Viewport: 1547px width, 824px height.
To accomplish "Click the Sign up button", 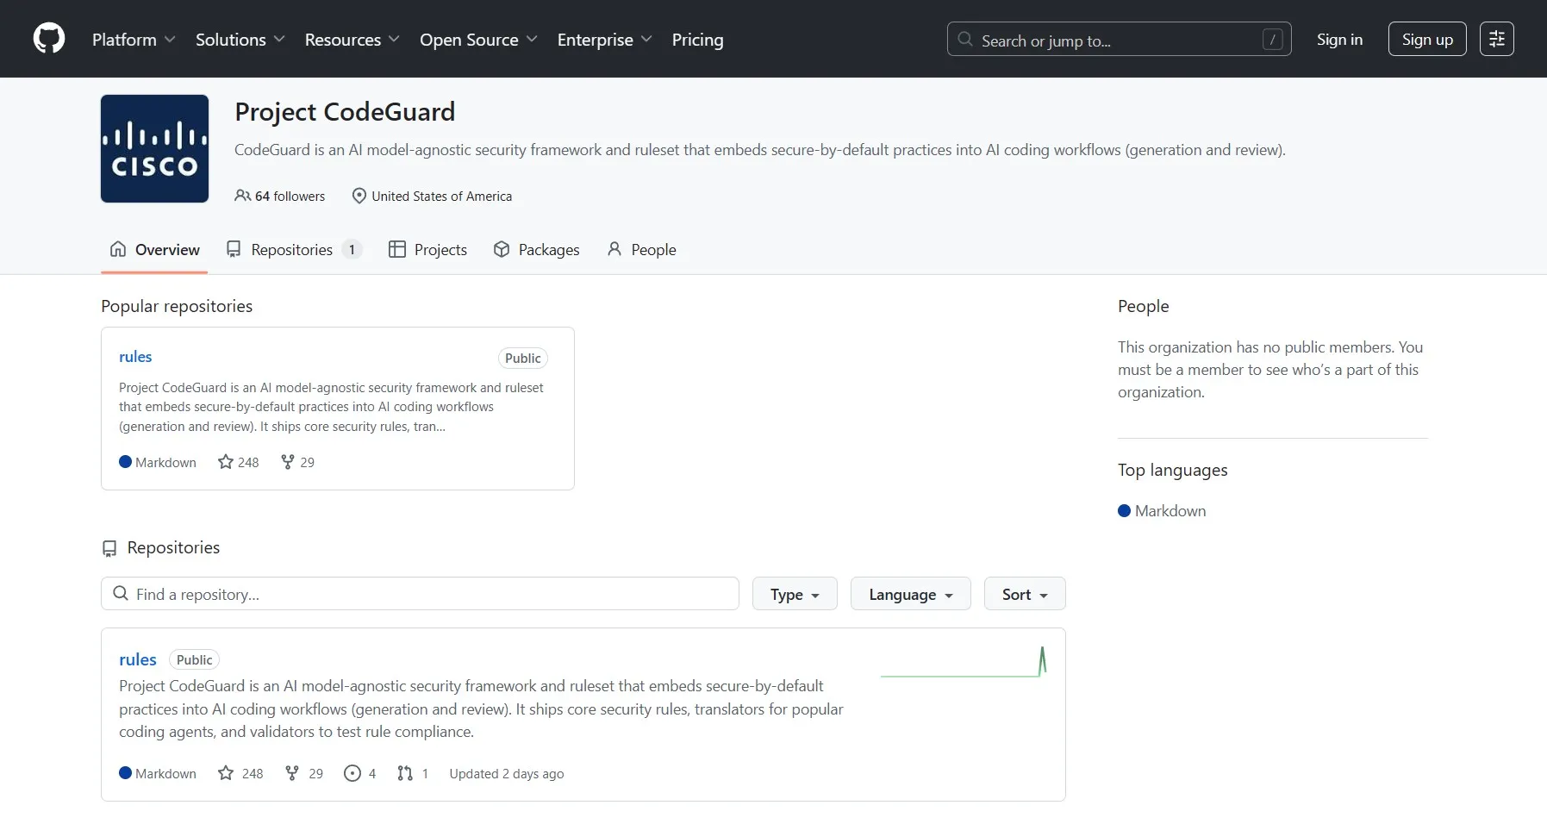I will click(x=1425, y=38).
